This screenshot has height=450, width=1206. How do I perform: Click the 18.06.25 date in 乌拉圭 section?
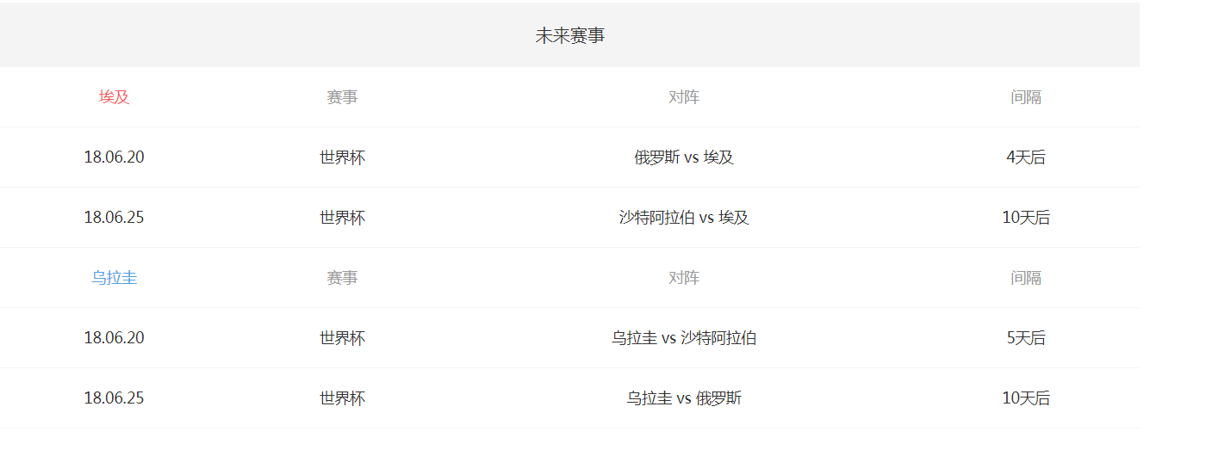click(114, 398)
